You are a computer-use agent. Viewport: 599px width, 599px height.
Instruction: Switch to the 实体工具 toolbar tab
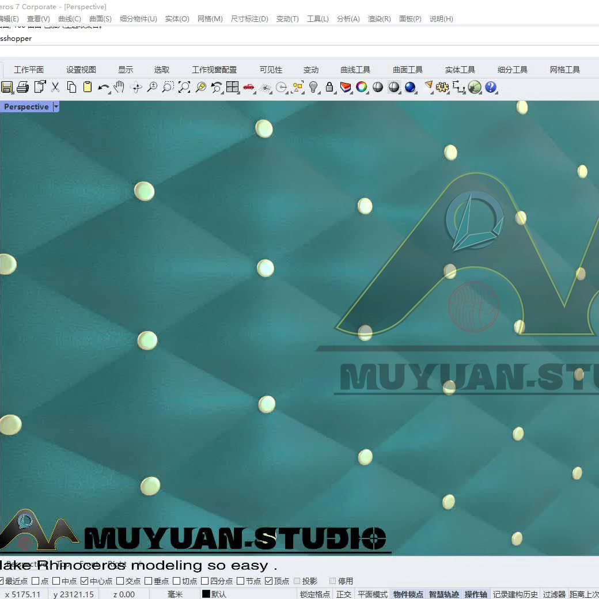(x=460, y=70)
